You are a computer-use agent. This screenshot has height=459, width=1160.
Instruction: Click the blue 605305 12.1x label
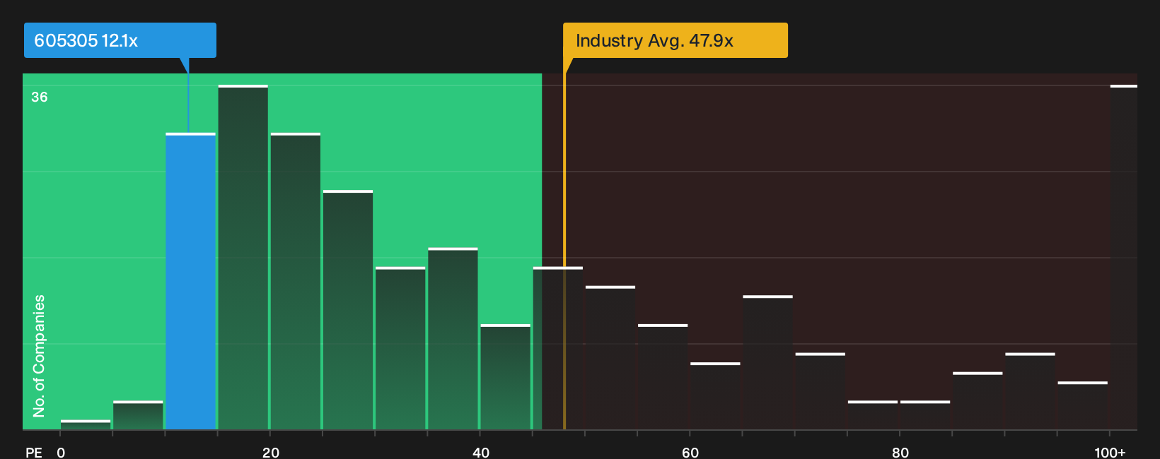(x=120, y=40)
